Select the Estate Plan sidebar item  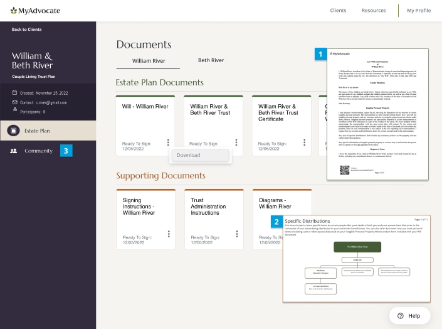click(x=48, y=131)
